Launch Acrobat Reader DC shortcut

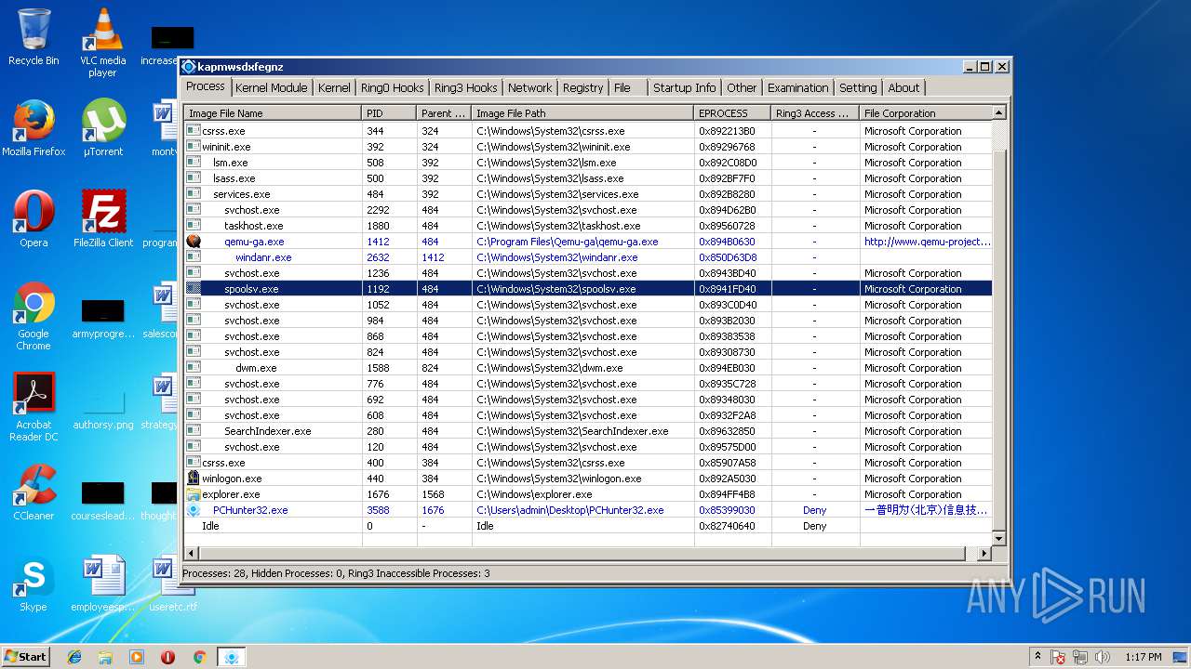33,407
